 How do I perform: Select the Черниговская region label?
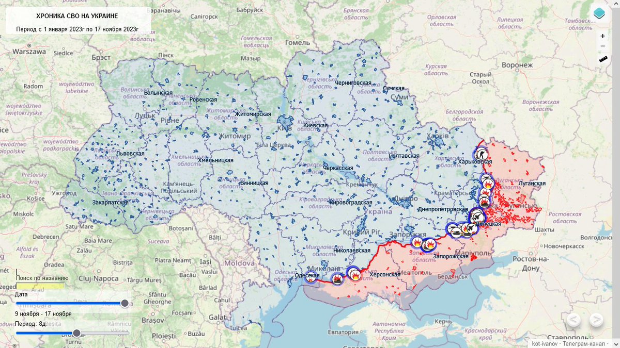pos(353,83)
